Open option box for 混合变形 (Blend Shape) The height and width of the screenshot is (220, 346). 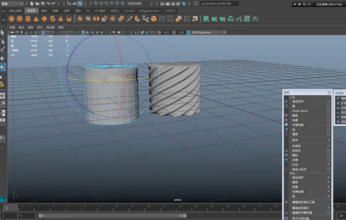pyautogui.click(x=328, y=101)
